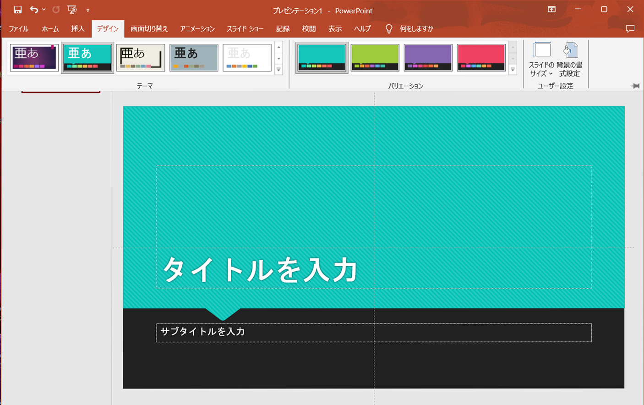Save the presentation
The width and height of the screenshot is (644, 405).
17,10
